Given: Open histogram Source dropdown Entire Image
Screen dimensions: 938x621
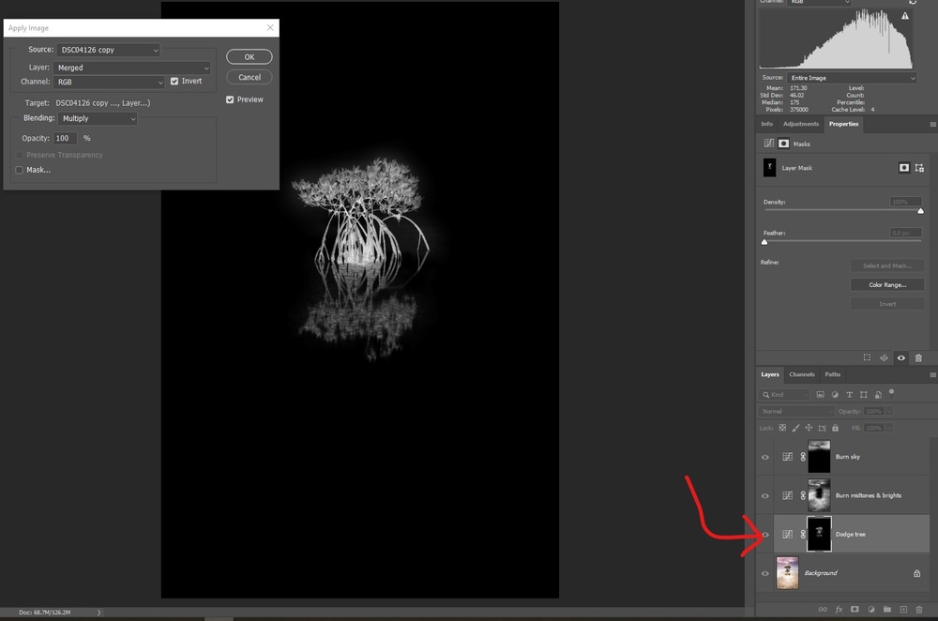Looking at the screenshot, I should click(852, 78).
